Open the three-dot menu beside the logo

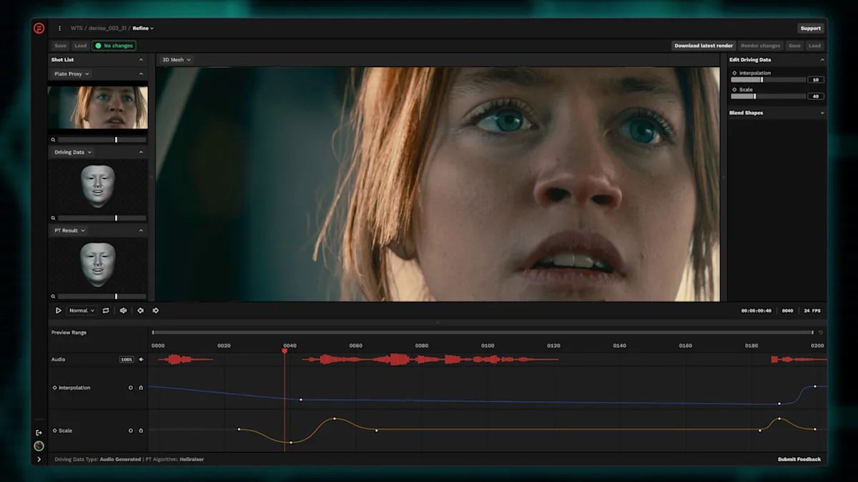tap(59, 28)
